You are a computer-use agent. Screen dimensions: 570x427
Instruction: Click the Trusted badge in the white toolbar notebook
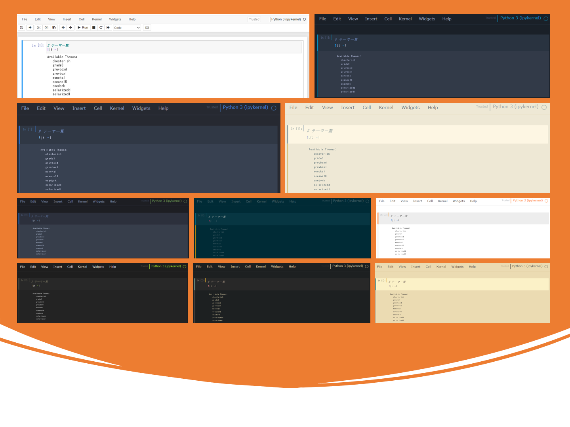[x=254, y=19]
